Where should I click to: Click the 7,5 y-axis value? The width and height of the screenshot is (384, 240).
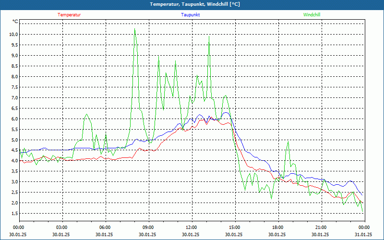tap(14, 87)
